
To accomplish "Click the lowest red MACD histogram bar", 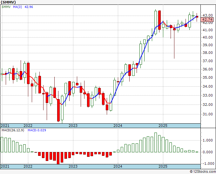I will click(x=58, y=158).
